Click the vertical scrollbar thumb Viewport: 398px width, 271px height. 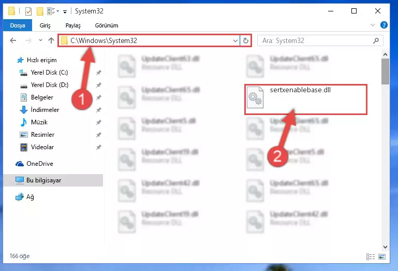coord(385,72)
